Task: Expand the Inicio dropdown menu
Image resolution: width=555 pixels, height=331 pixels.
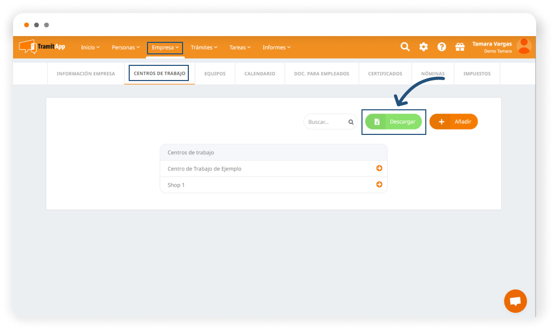Action: point(90,48)
